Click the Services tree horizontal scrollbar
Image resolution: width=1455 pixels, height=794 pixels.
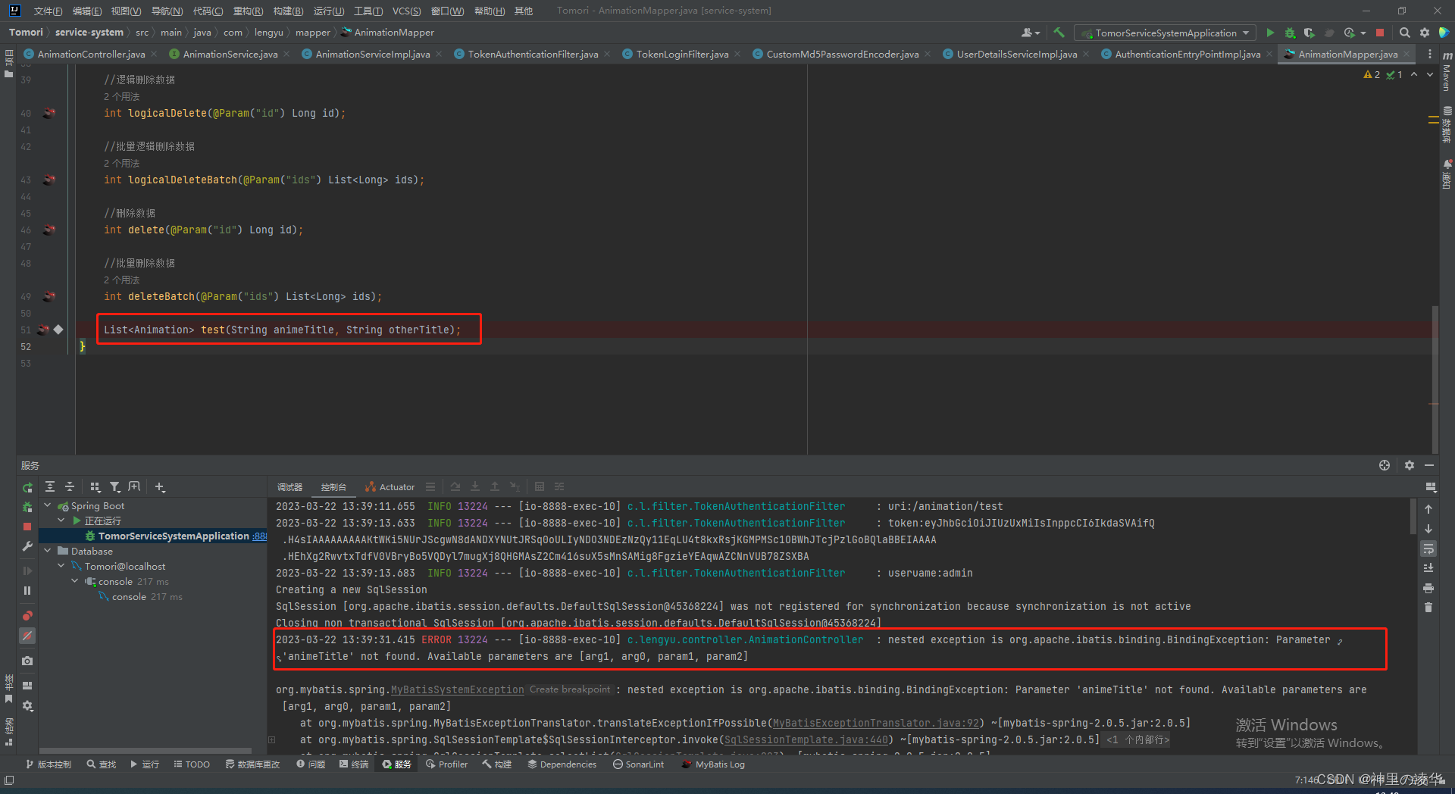[x=145, y=751]
